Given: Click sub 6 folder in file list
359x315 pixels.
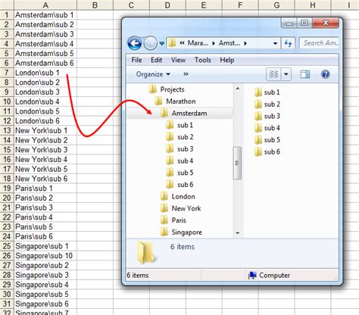Looking at the screenshot, I should click(267, 151).
